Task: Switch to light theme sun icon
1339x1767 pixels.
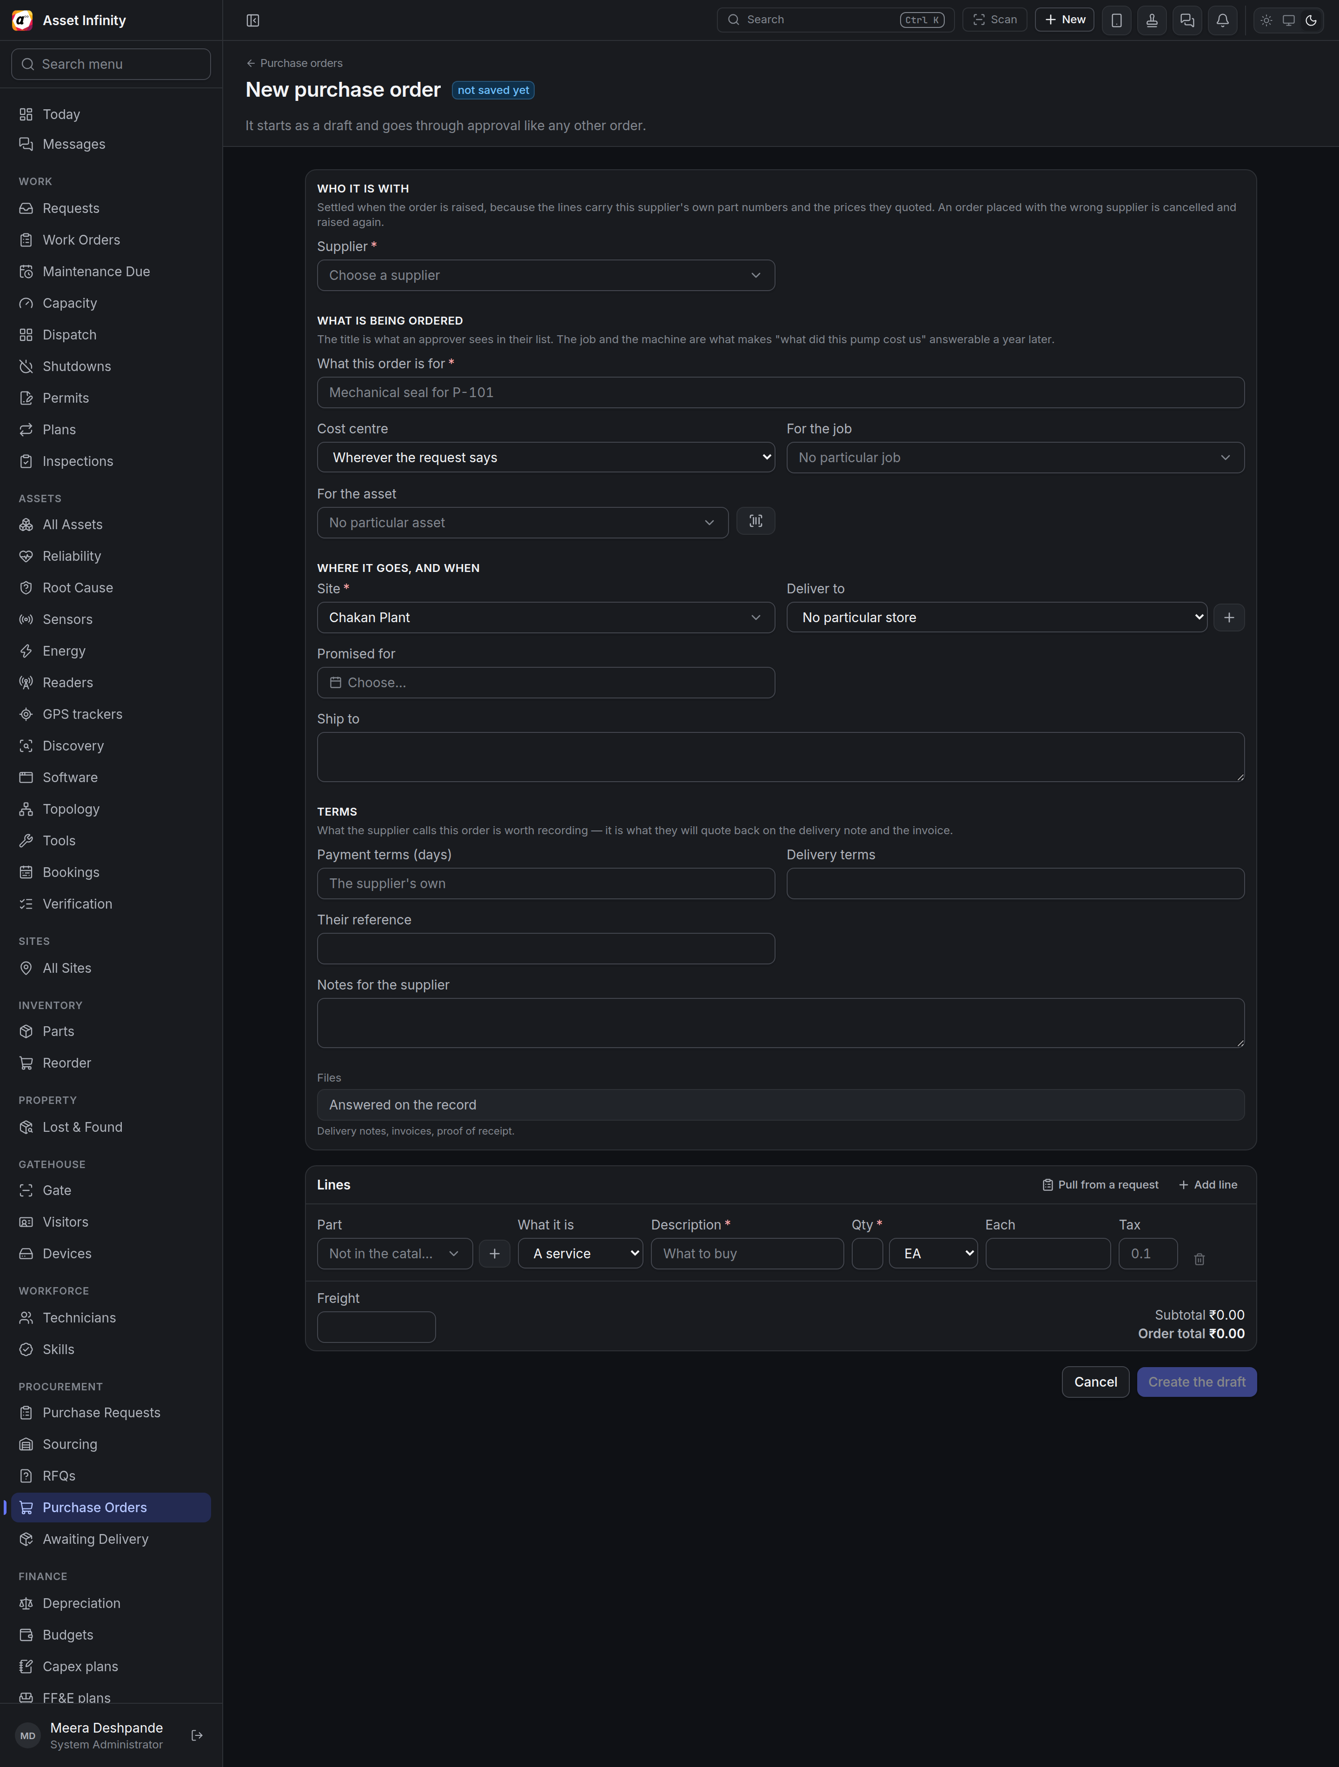Action: 1266,20
